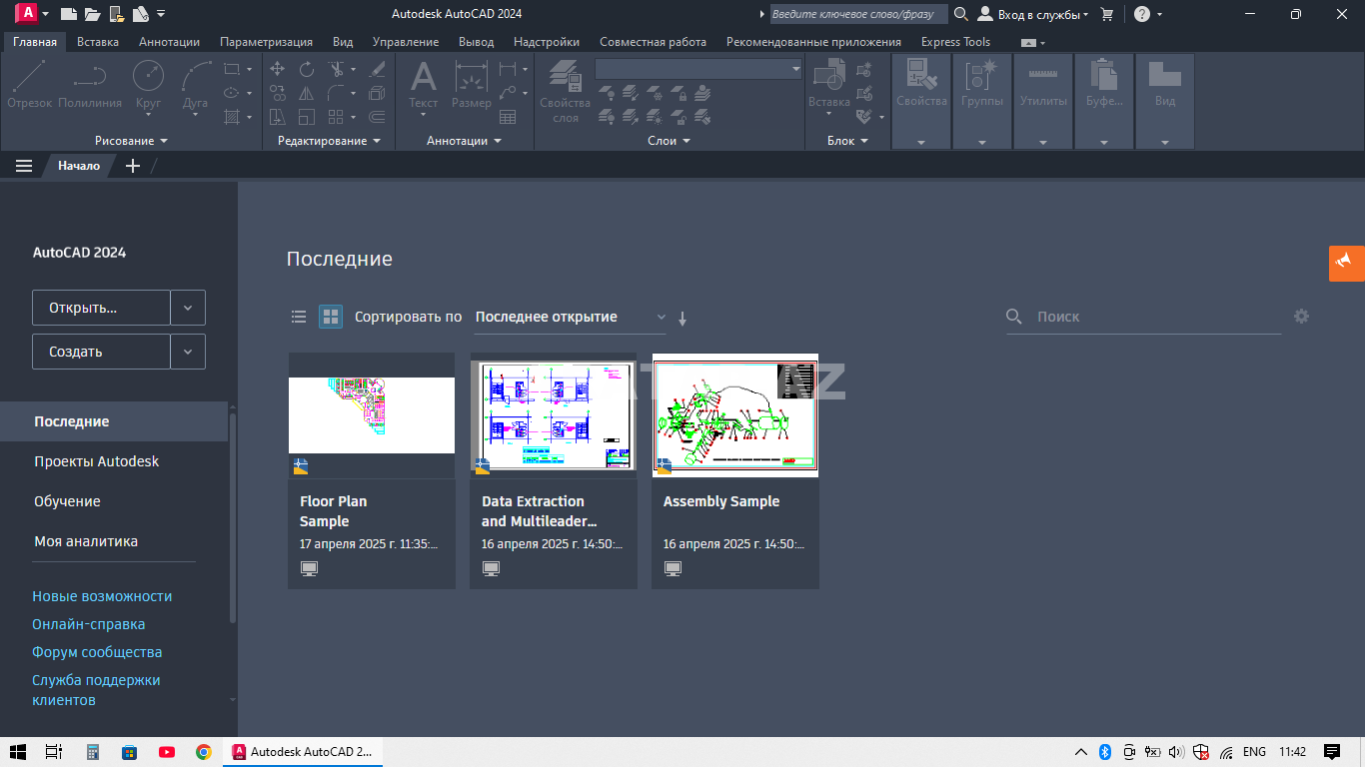Click the search magnifier icon in title bar

pyautogui.click(x=961, y=14)
